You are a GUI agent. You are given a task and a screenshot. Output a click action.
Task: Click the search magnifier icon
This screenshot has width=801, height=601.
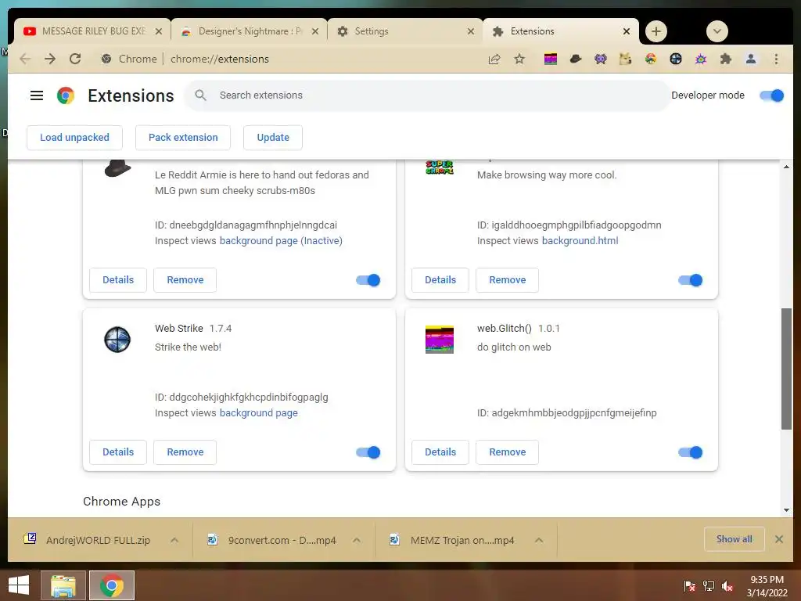tap(201, 95)
